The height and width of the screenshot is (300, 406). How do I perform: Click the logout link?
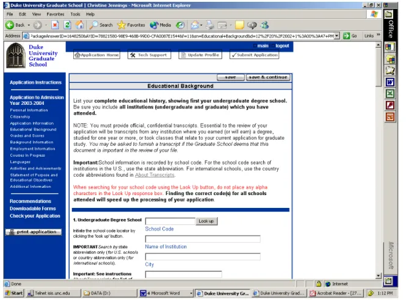pyautogui.click(x=282, y=46)
